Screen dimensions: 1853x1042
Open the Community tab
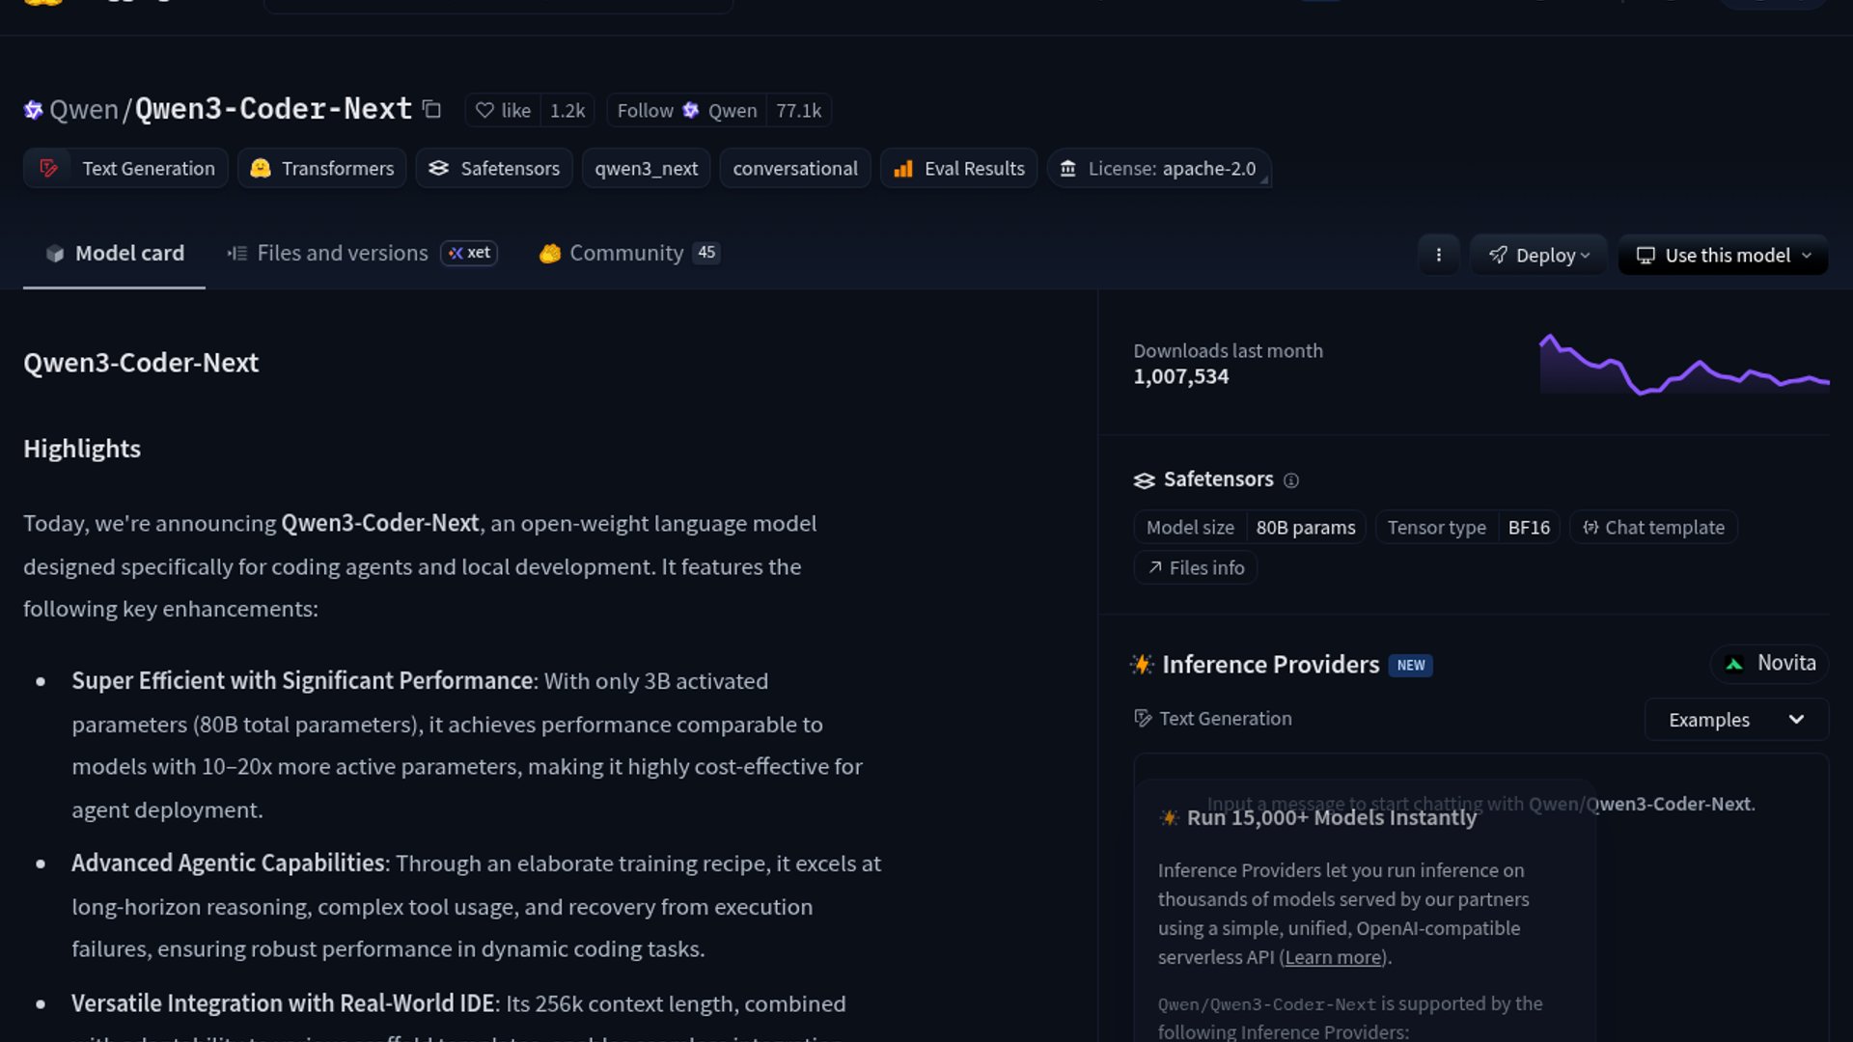coord(626,253)
